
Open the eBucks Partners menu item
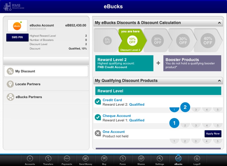(46, 97)
